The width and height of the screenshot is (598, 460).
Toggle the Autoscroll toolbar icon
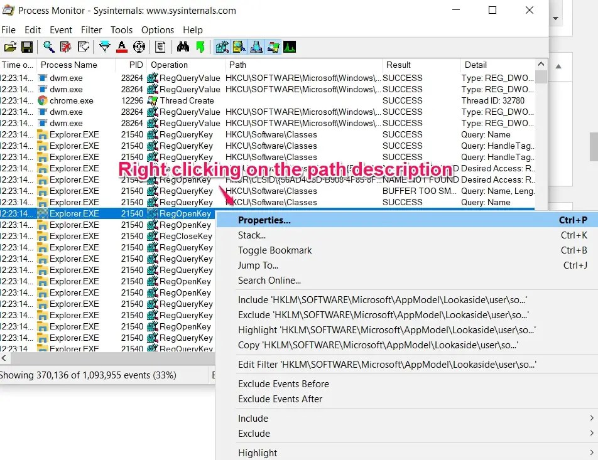tap(65, 47)
